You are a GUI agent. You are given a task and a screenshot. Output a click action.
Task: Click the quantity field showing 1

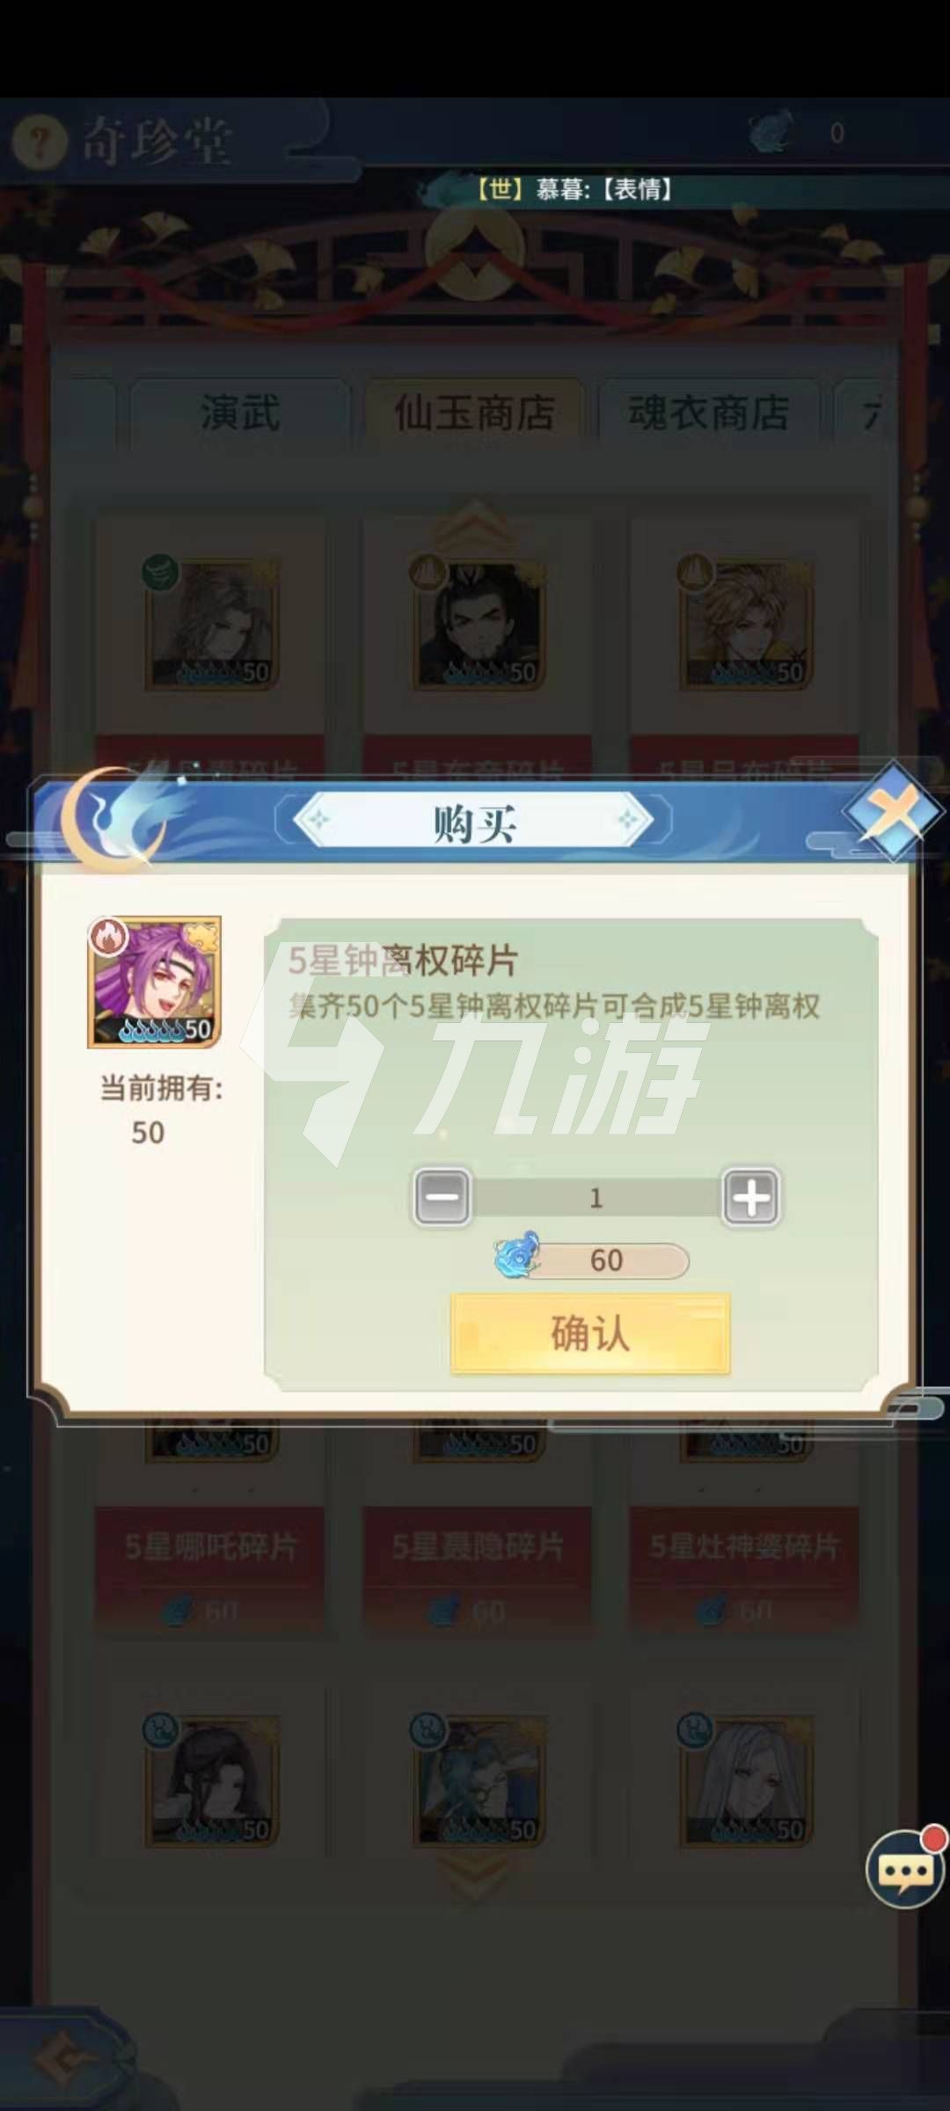point(596,1197)
